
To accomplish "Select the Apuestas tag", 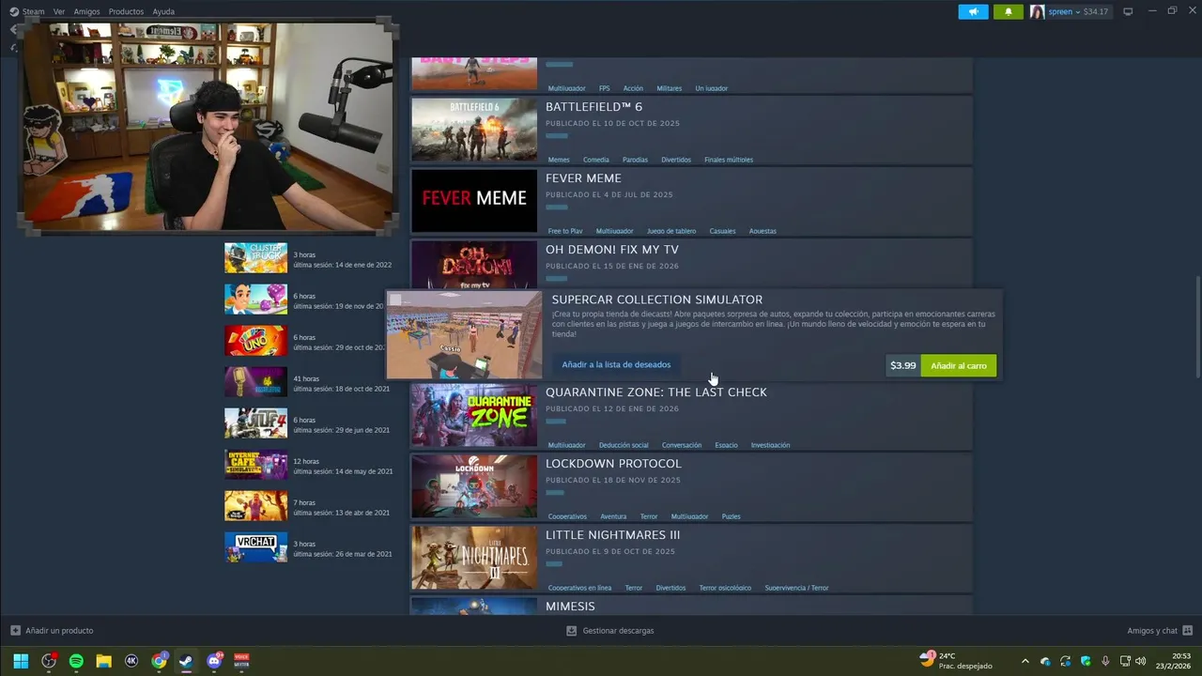I will click(x=763, y=231).
